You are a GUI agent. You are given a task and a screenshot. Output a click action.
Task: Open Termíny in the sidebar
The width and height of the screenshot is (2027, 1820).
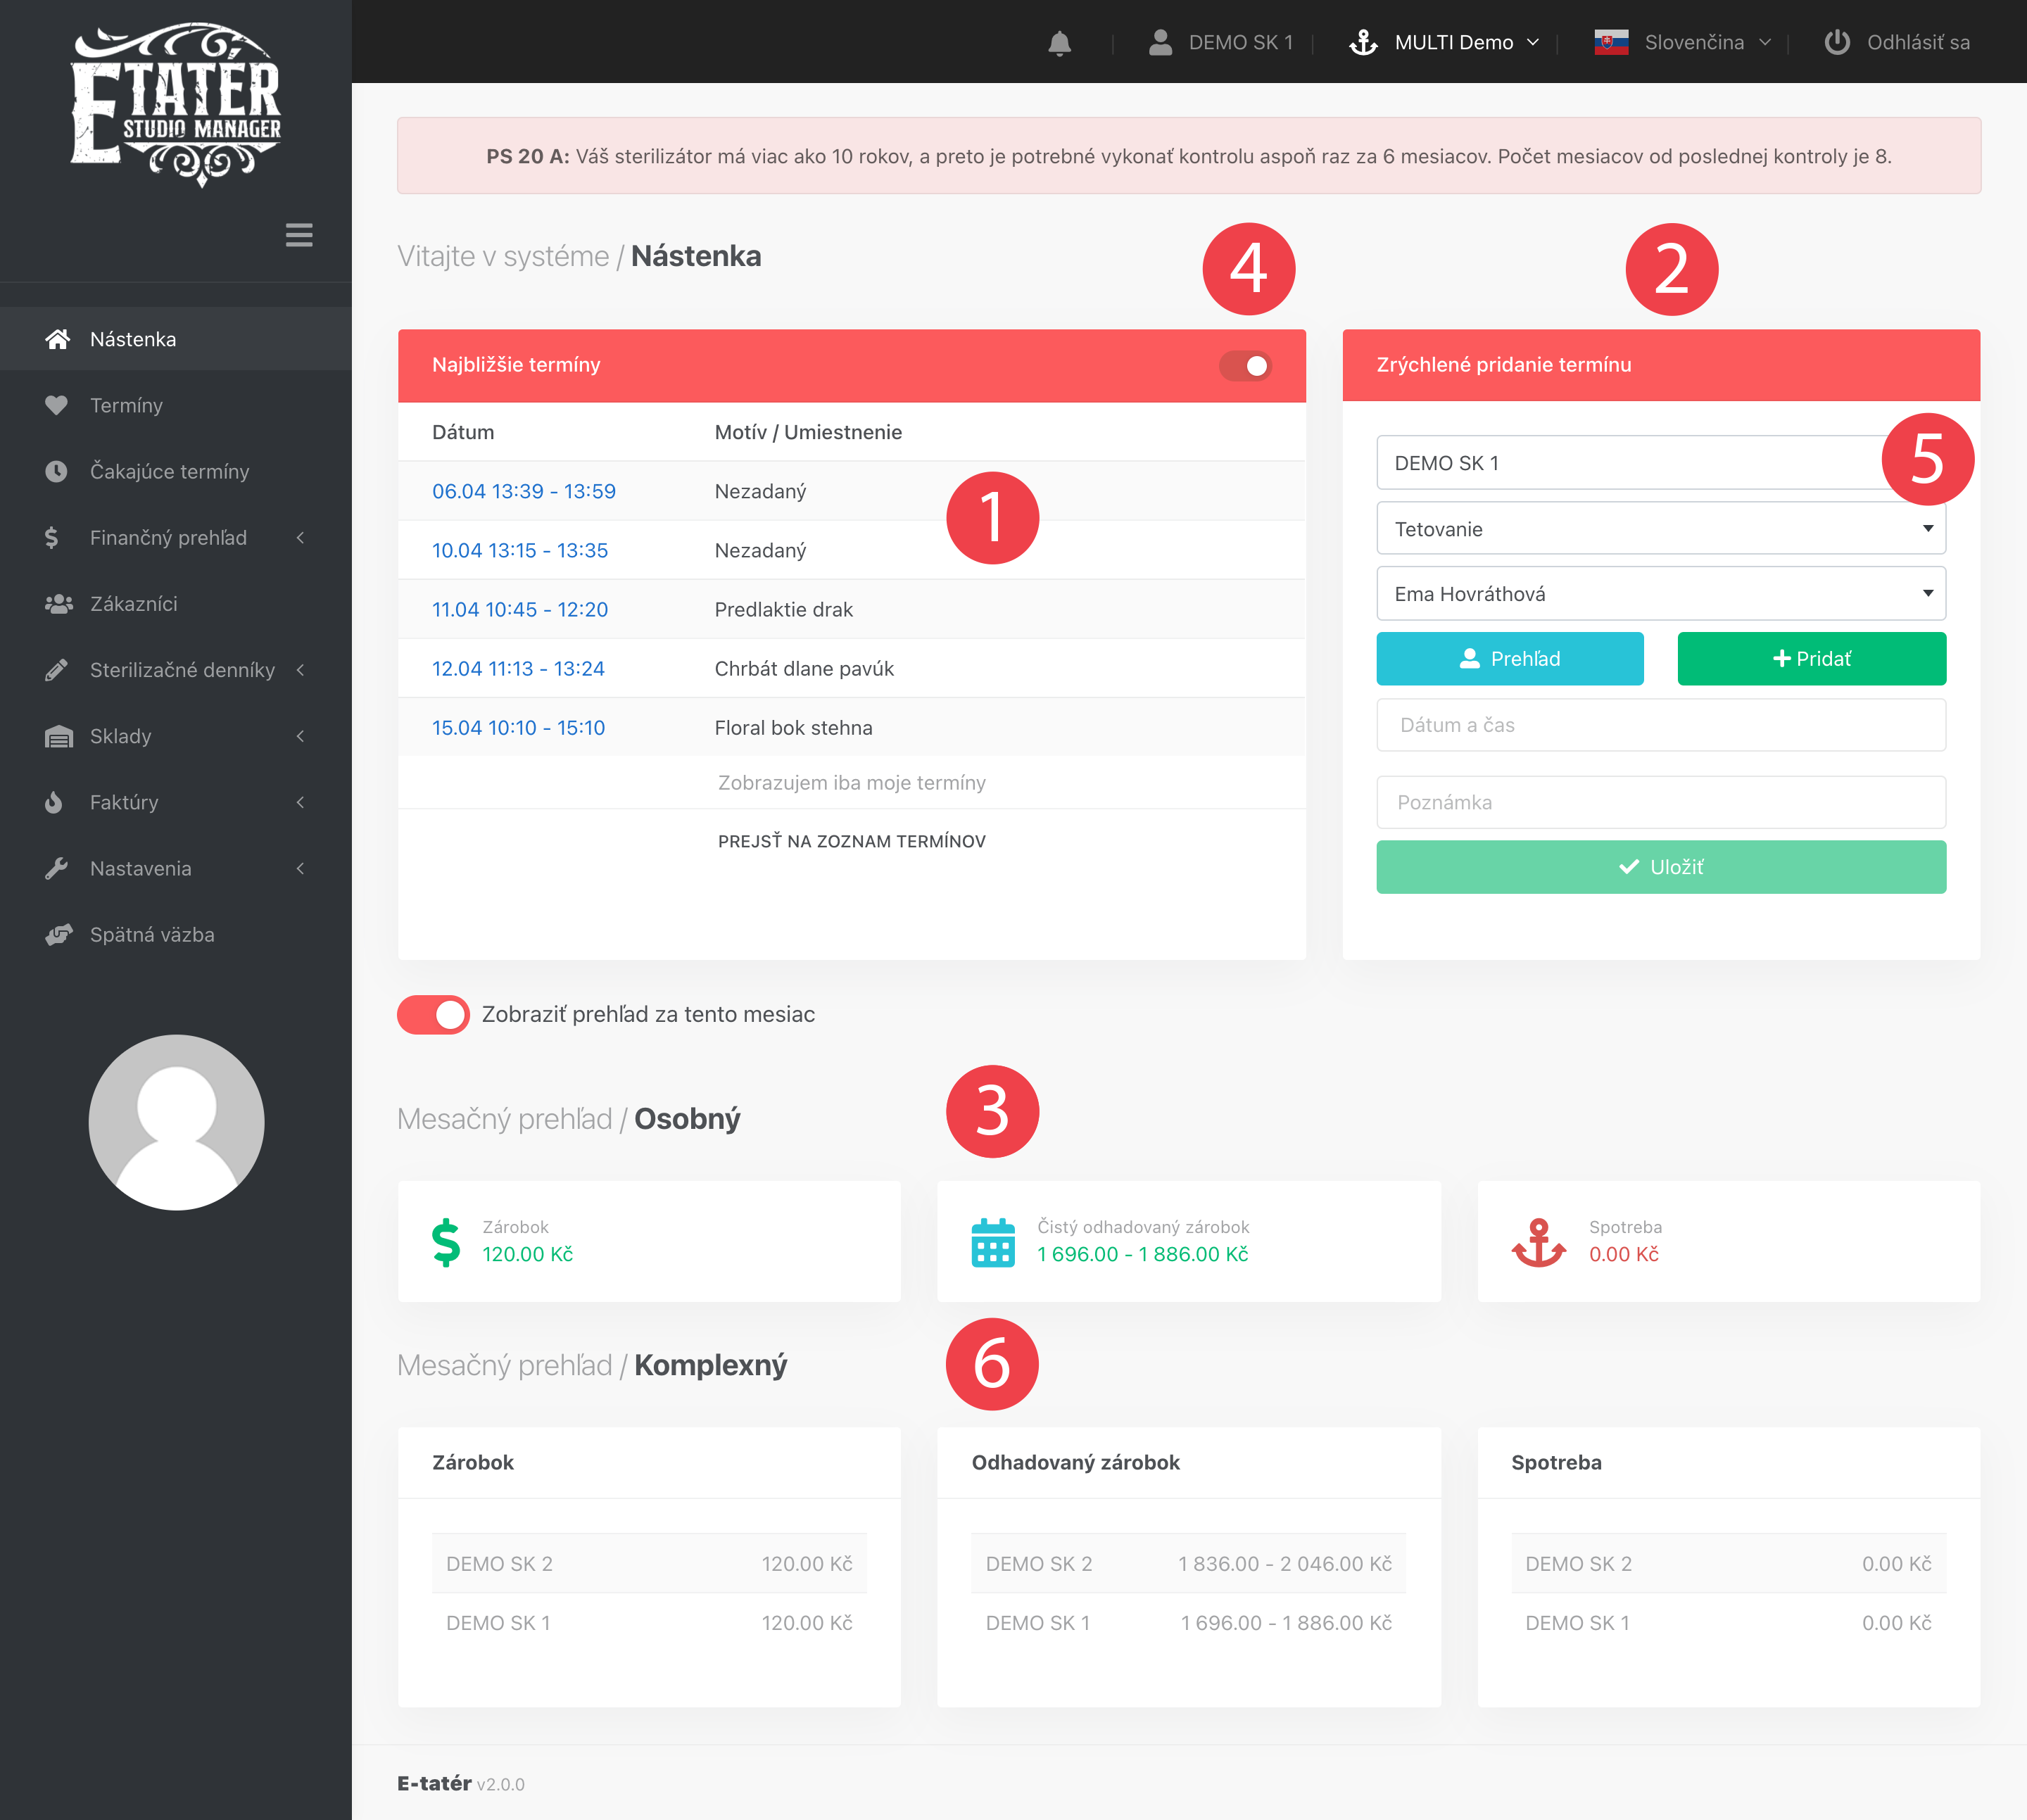click(x=176, y=405)
